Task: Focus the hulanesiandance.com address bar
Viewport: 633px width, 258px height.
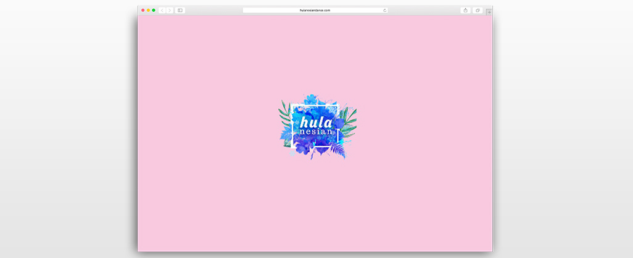Action: [315, 10]
